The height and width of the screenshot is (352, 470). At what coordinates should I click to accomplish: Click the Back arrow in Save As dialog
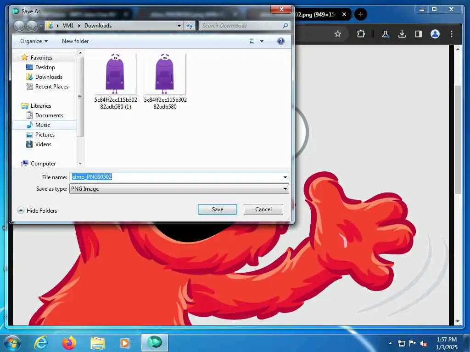(19, 26)
